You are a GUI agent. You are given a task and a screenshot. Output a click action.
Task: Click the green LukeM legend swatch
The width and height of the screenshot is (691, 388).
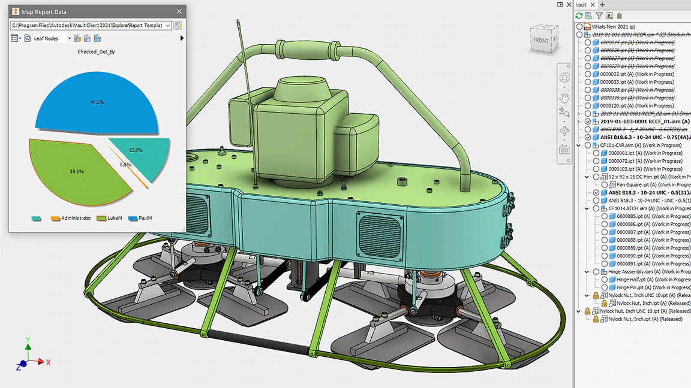coord(101,218)
